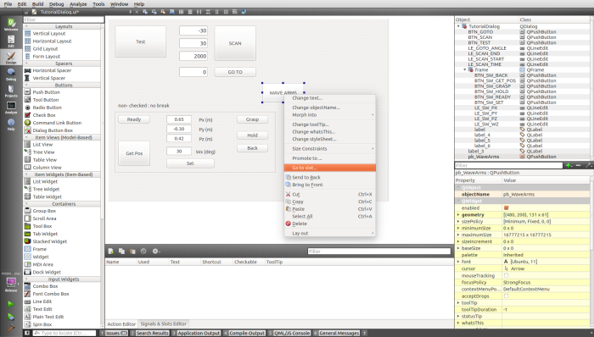Select LE_GOTO_ANGLE in object tree

click(487, 48)
